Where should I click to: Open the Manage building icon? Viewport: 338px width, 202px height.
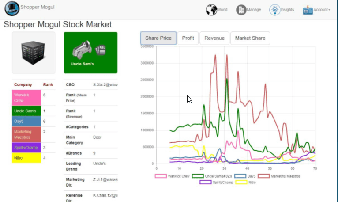click(241, 10)
